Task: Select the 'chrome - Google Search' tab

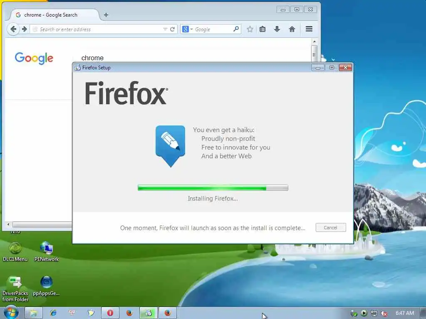Action: pos(54,15)
